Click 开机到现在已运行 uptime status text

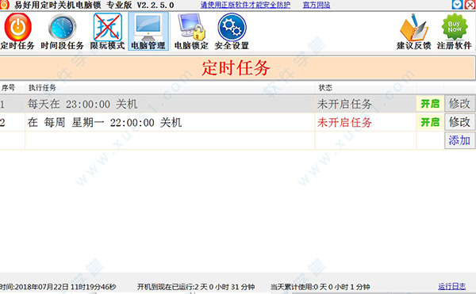196,287
